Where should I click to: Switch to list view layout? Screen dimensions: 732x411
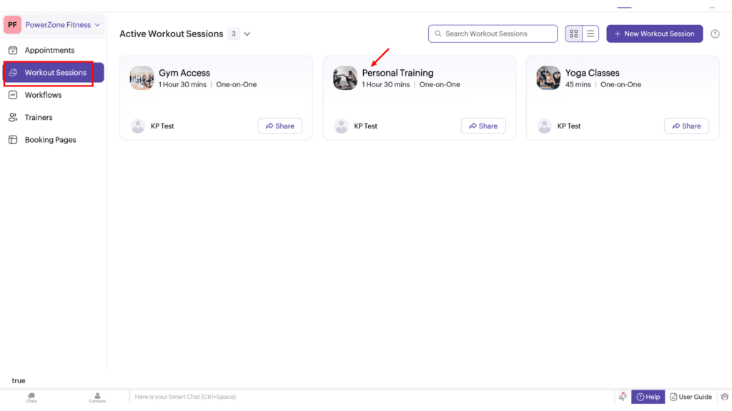590,34
